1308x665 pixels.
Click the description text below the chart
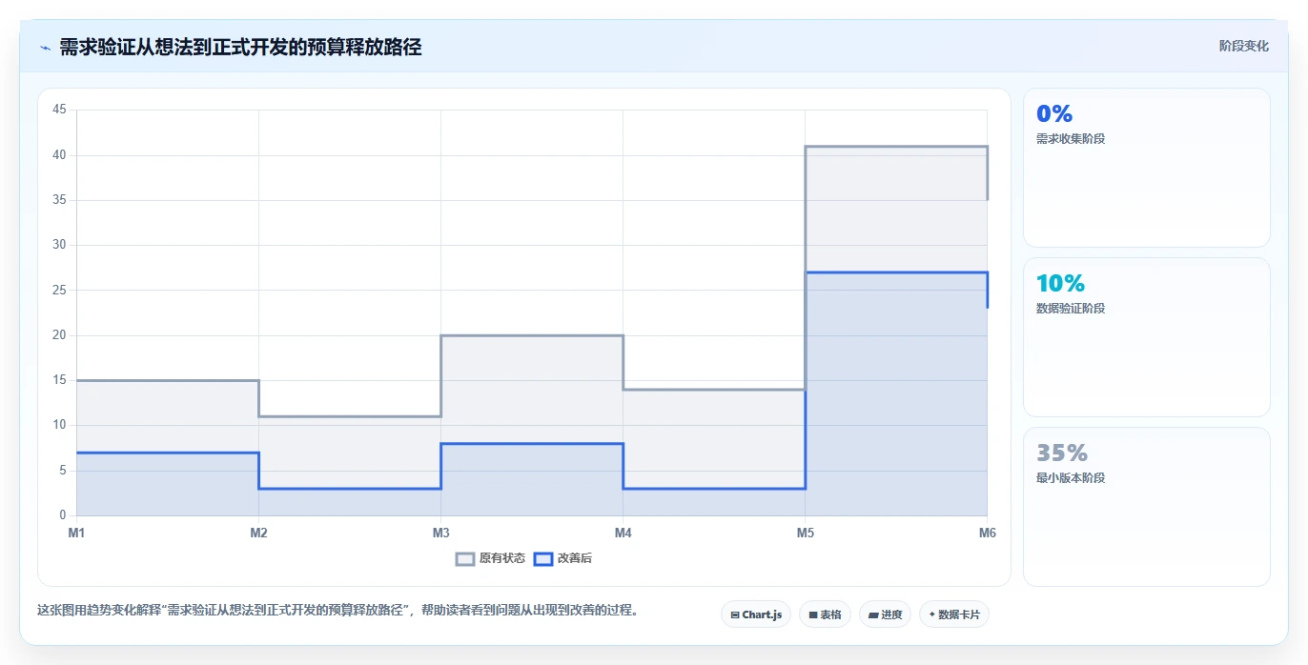coord(337,611)
